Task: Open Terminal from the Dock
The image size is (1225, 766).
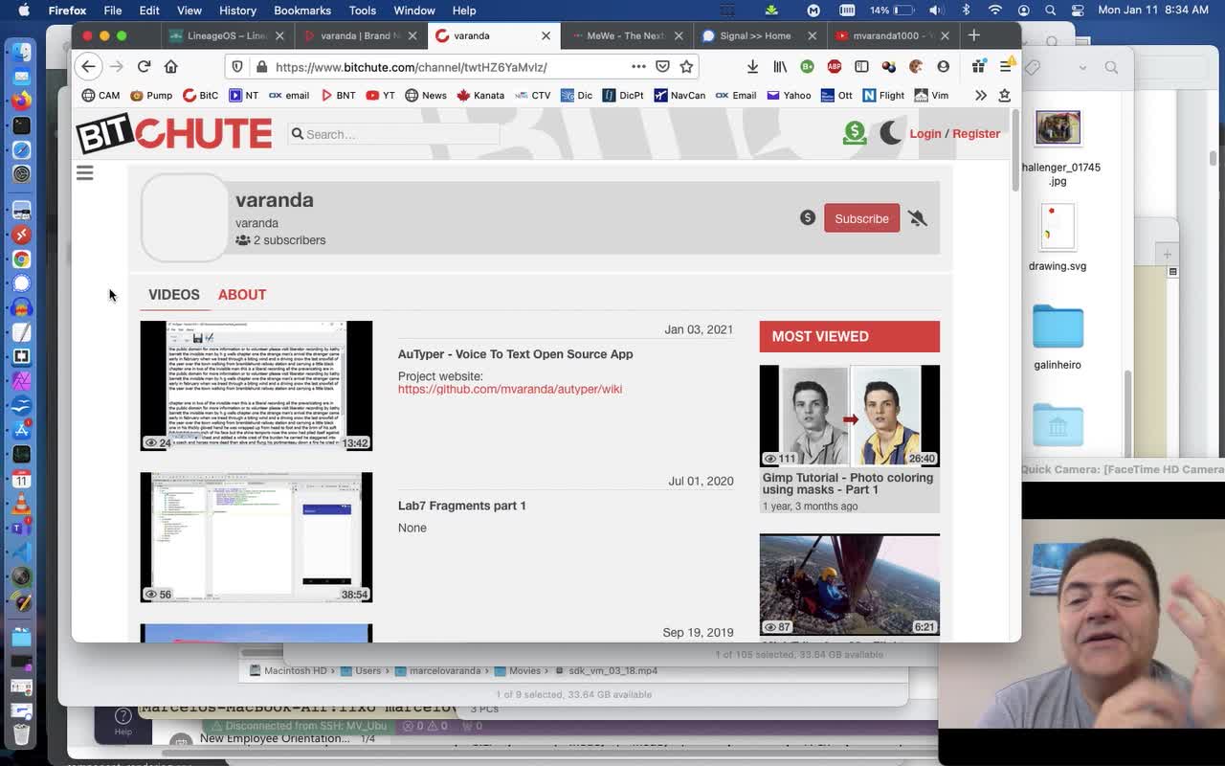Action: [21, 125]
